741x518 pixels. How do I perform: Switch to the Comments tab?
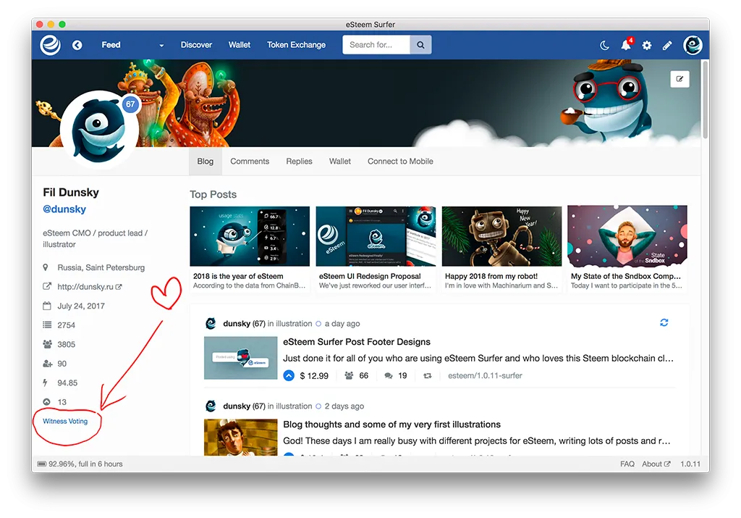coord(250,162)
